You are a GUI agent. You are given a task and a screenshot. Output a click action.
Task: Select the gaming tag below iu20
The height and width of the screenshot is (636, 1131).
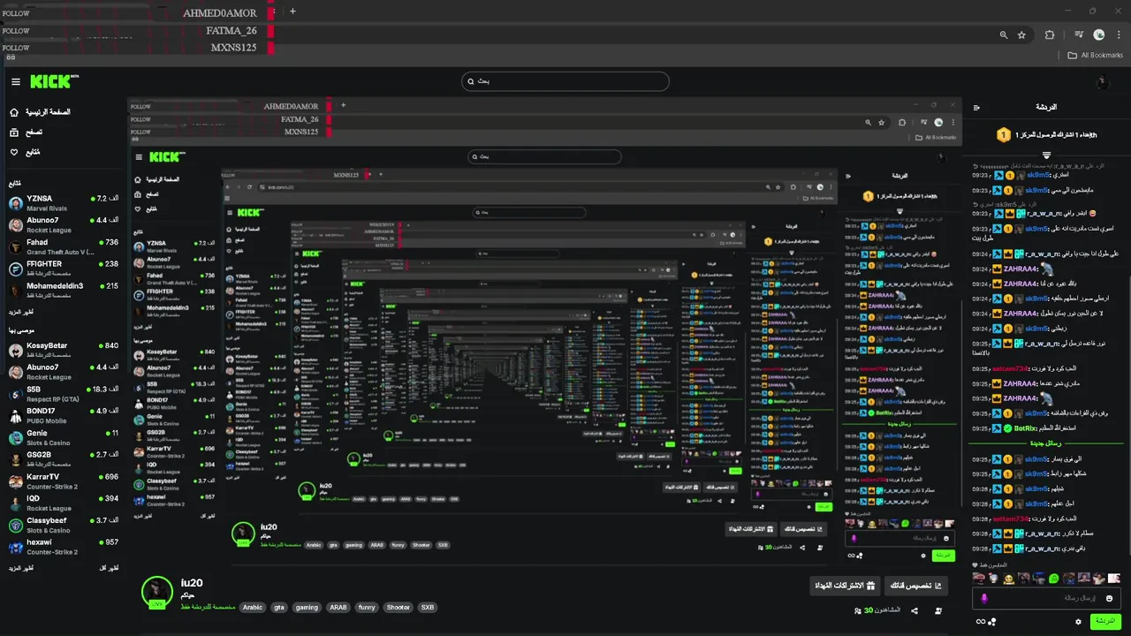click(x=307, y=608)
